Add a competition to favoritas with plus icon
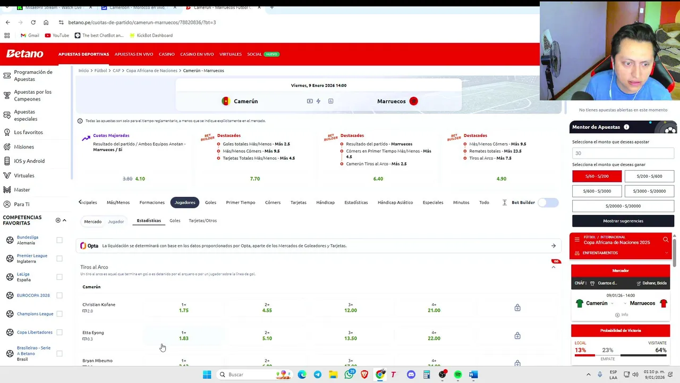This screenshot has height=383, width=680. 58,220
